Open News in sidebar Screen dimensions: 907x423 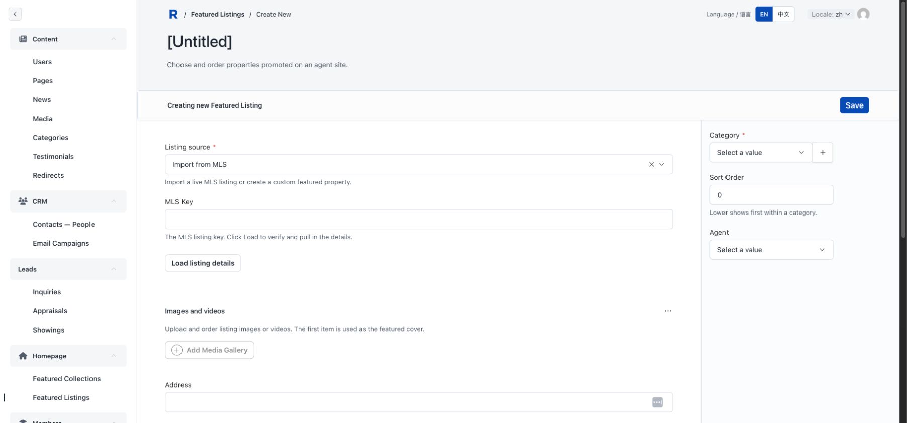[42, 99]
